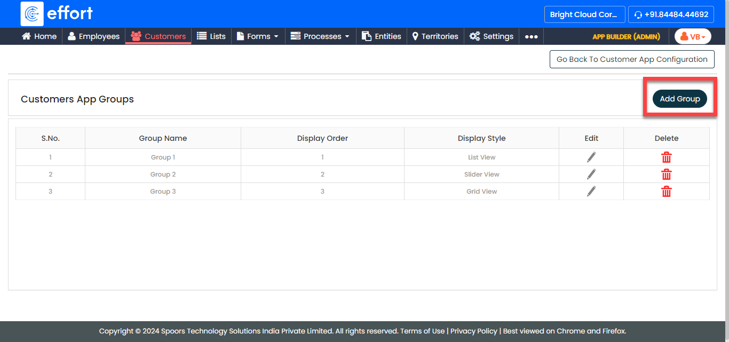This screenshot has height=342, width=729.
Task: Click the pencil edit icon for Group 2
Action: [x=591, y=174]
